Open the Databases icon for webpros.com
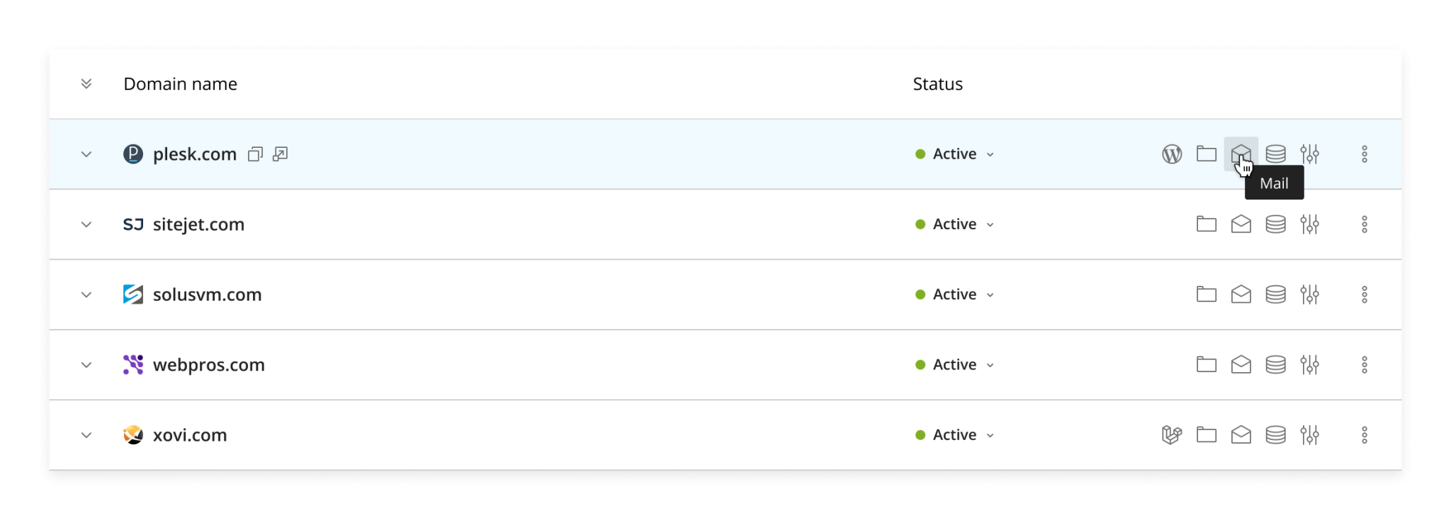The image size is (1451, 520). click(1275, 364)
